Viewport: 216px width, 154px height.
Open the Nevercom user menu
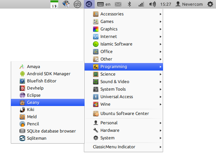[189, 4]
